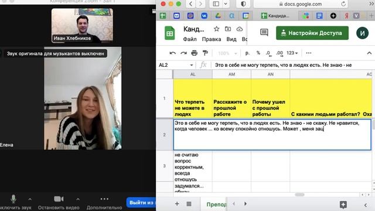Viewport: 375px width, 211px height.
Task: Open the Правка menu
Action: click(212, 39)
